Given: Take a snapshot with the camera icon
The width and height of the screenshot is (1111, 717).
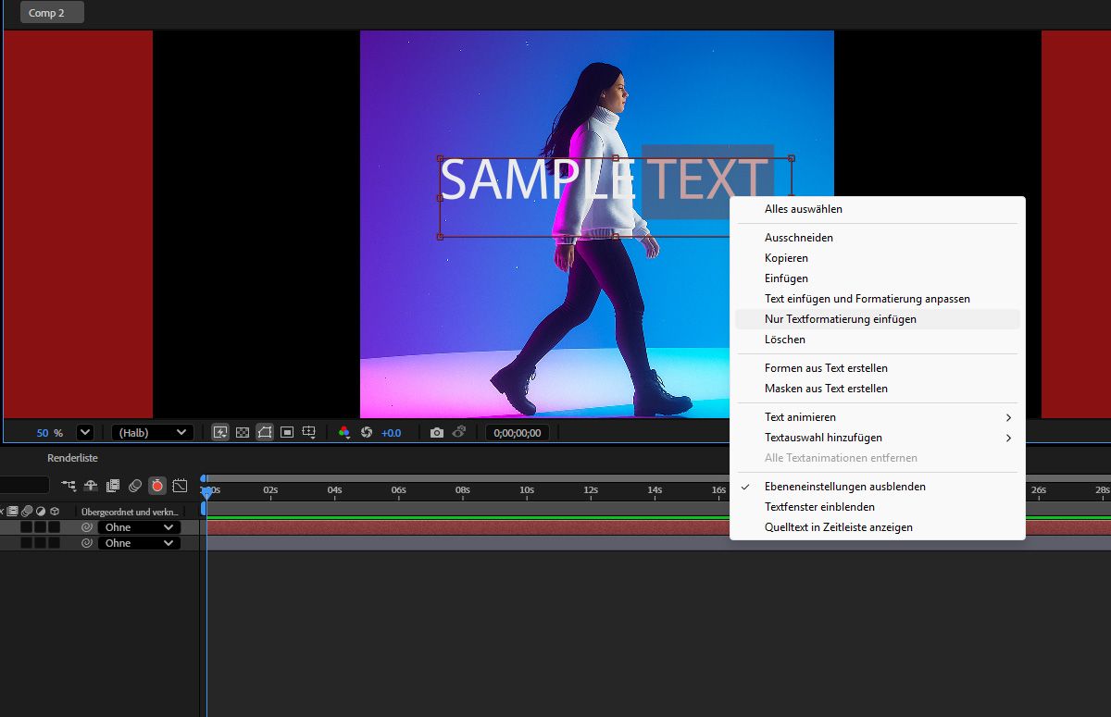Looking at the screenshot, I should [x=437, y=432].
